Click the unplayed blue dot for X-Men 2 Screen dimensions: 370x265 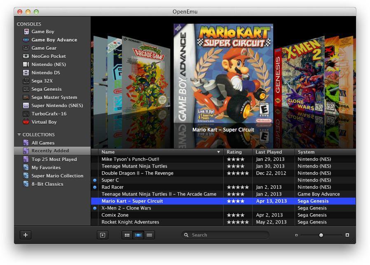point(95,208)
